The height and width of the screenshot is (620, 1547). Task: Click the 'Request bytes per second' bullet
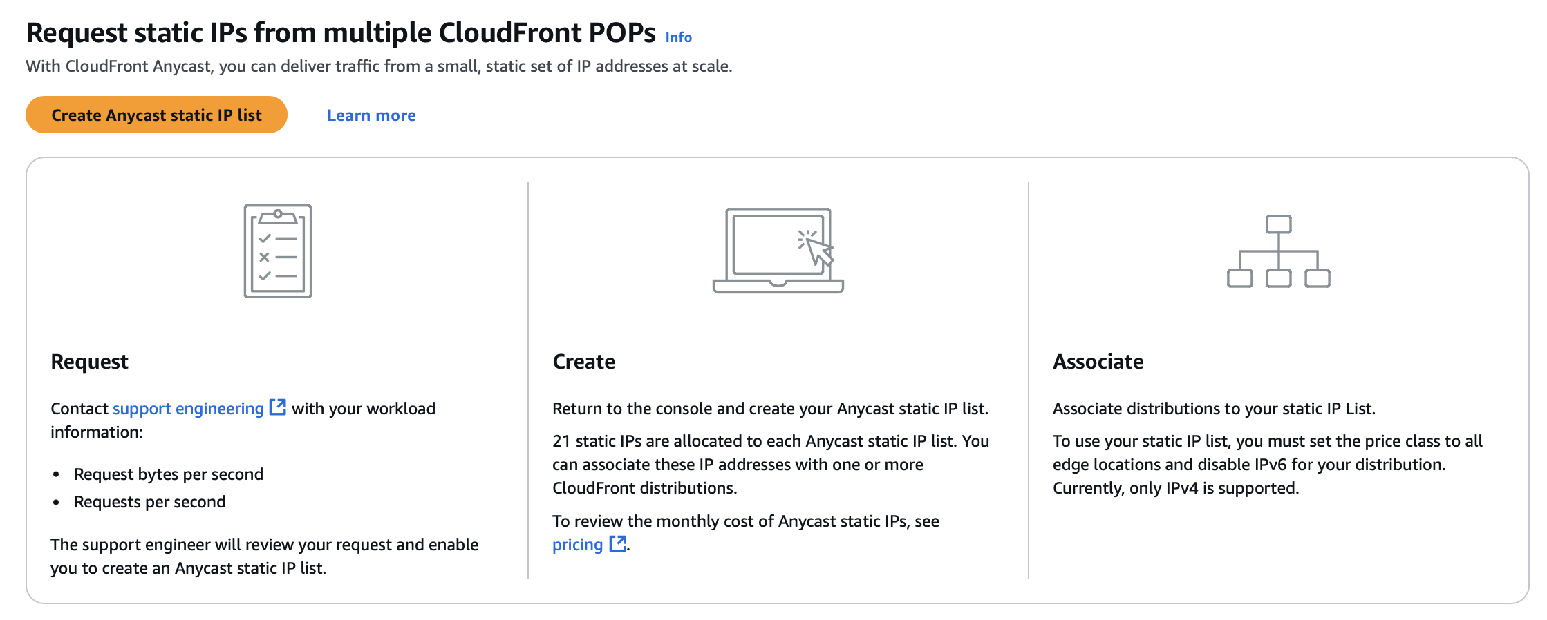[169, 474]
